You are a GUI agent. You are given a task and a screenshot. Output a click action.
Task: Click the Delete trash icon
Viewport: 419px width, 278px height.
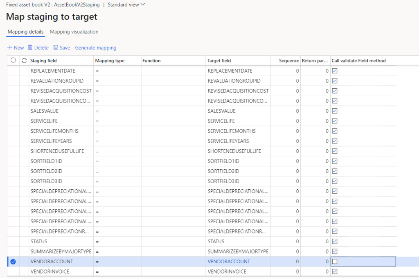(x=30, y=48)
